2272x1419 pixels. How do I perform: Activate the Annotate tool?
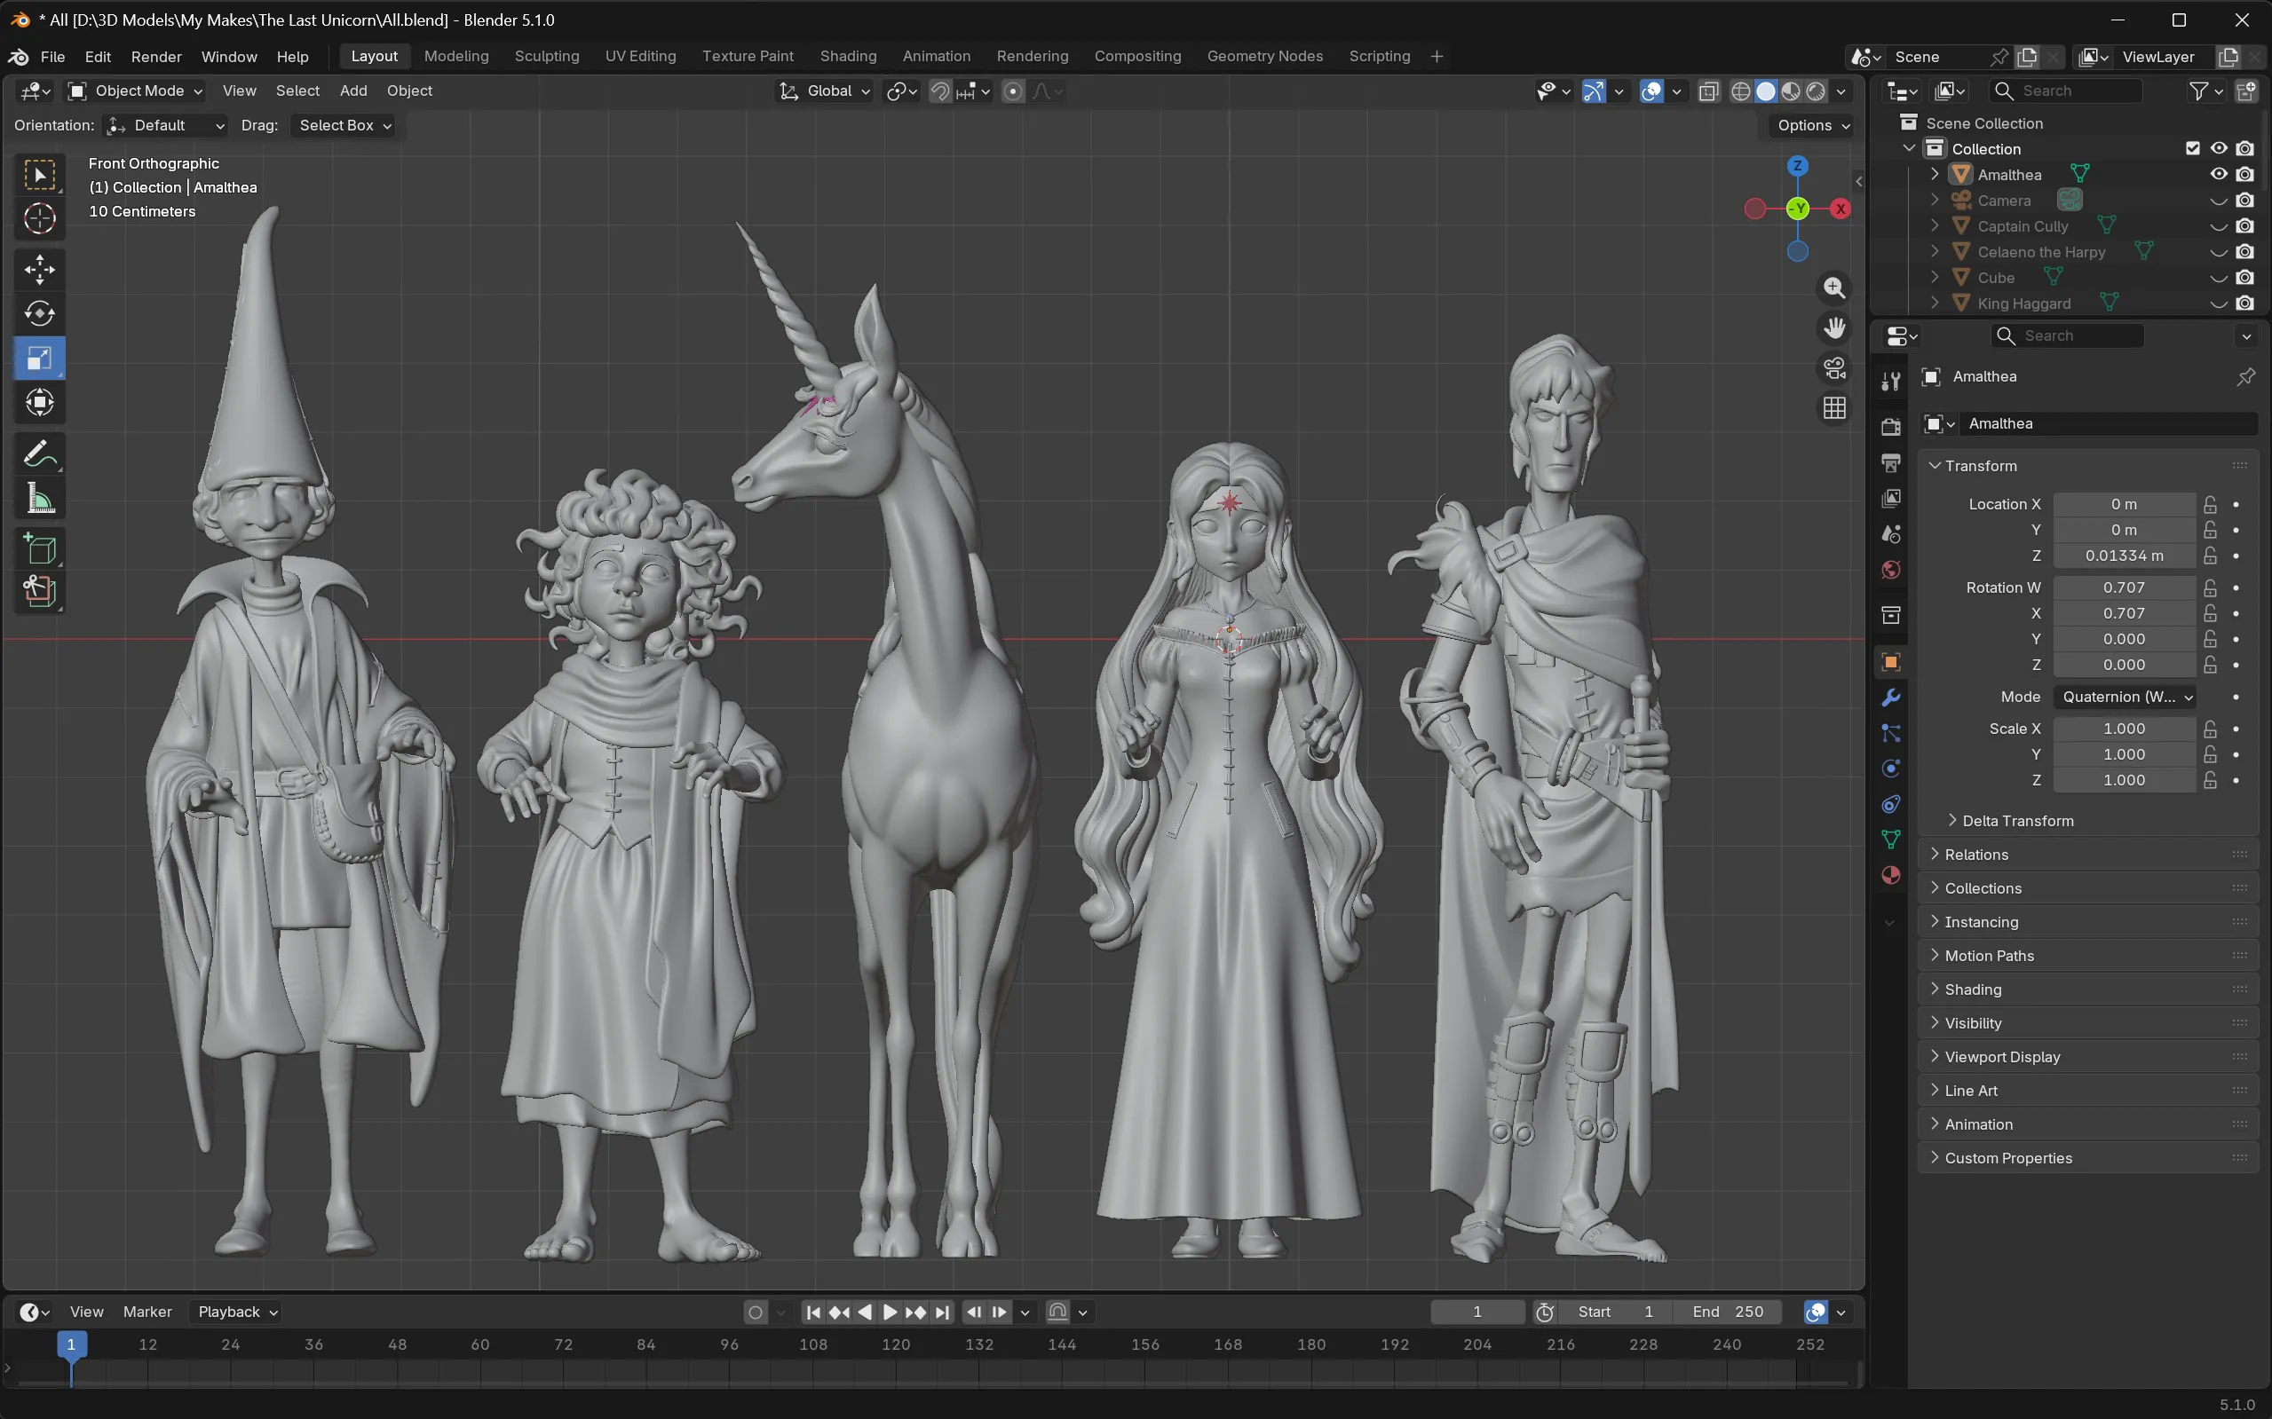(39, 454)
